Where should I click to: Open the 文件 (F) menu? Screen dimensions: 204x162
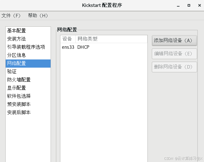[11, 16]
